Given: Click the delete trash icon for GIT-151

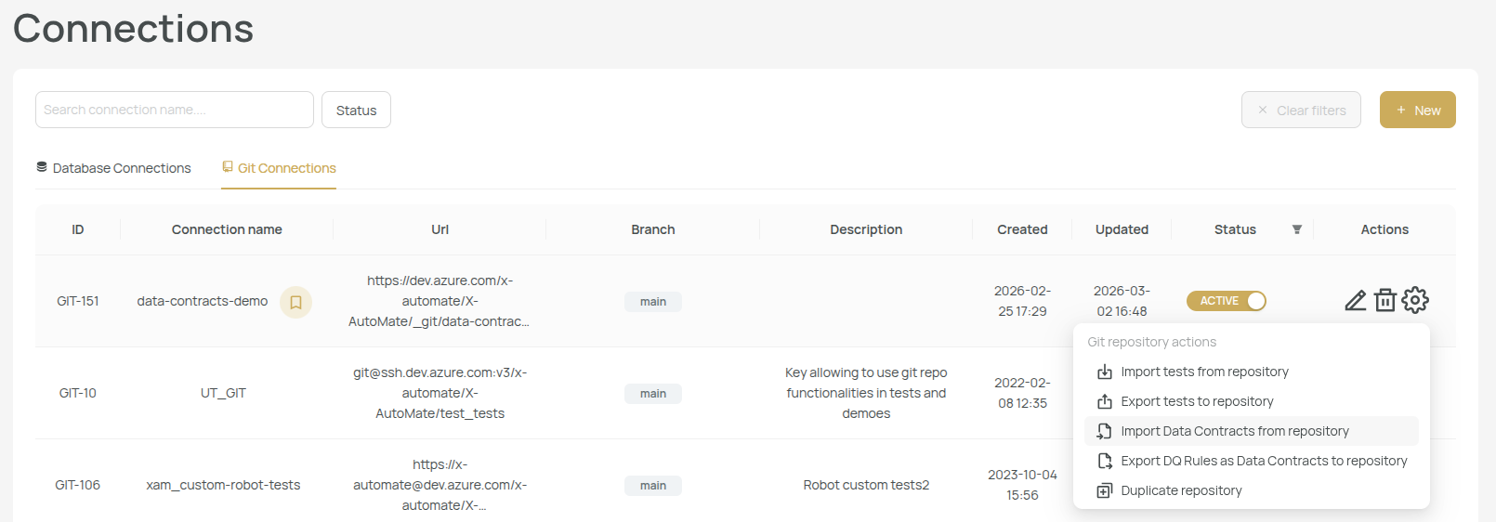Looking at the screenshot, I should [x=1385, y=301].
